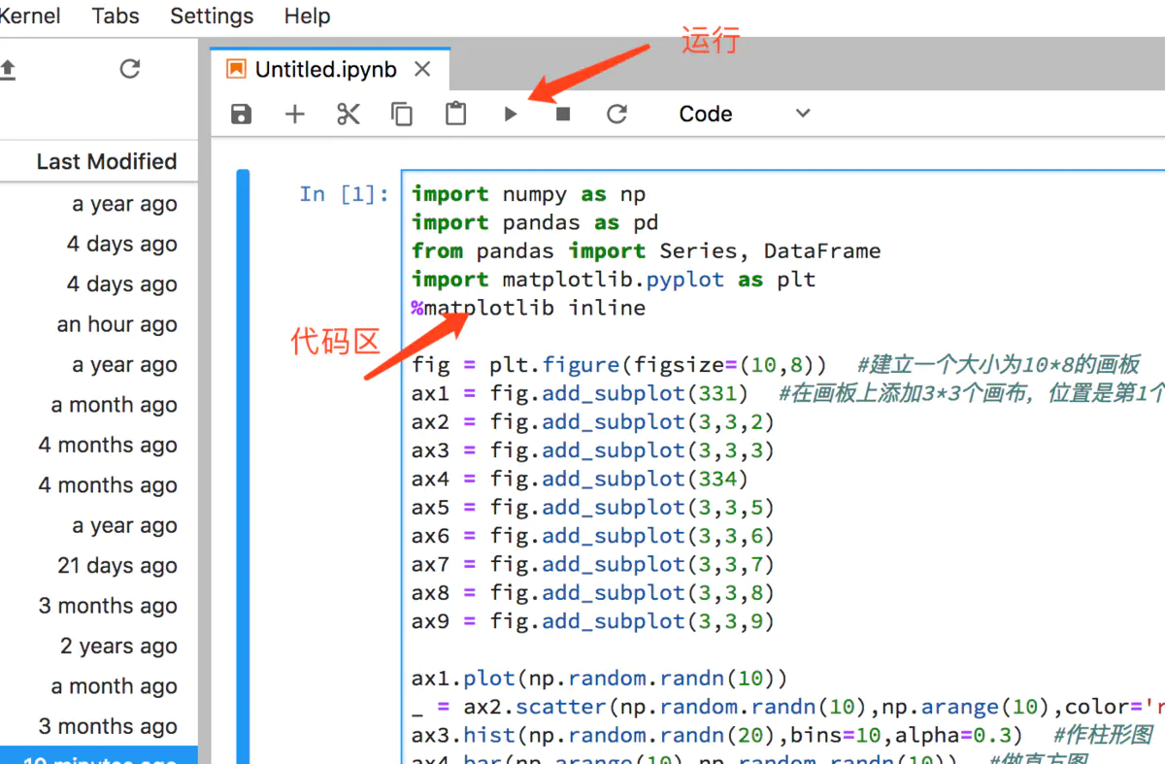Refresh the file browser list
This screenshot has width=1165, height=764.
pos(129,68)
